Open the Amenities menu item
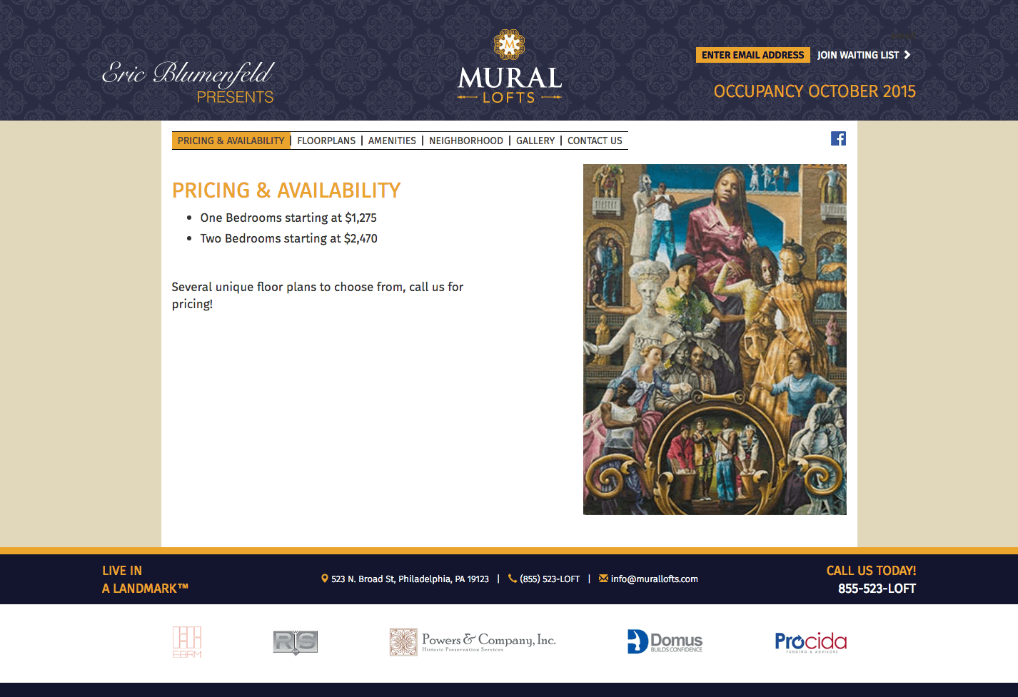The image size is (1018, 697). (392, 141)
